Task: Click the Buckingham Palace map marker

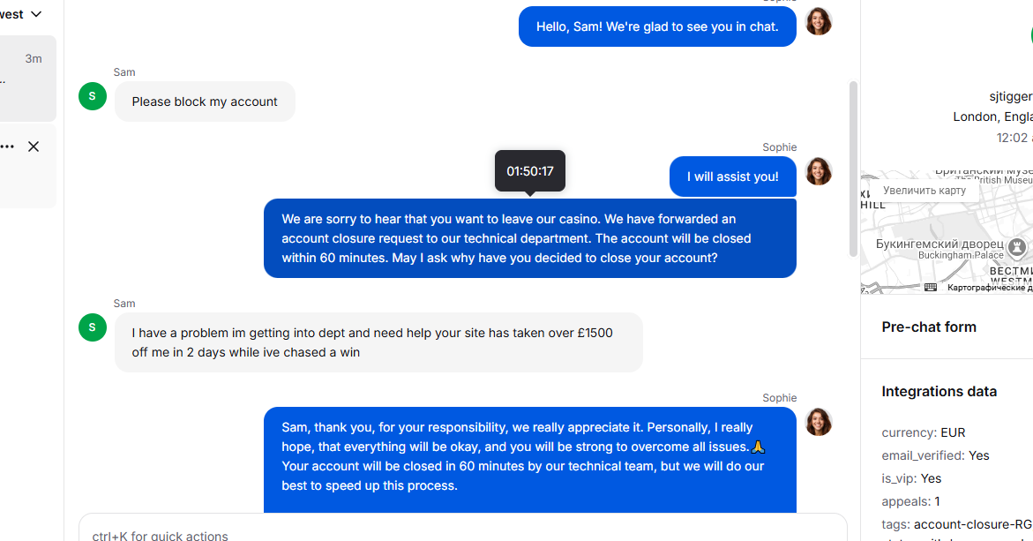Action: pyautogui.click(x=1017, y=248)
